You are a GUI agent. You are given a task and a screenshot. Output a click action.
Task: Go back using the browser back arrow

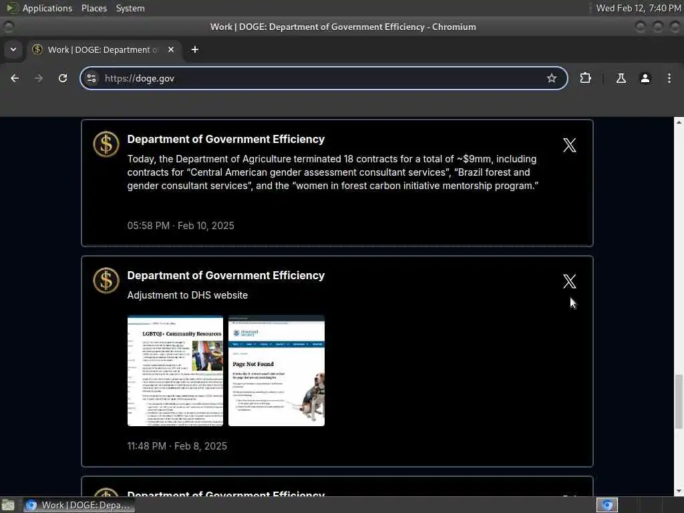point(15,78)
